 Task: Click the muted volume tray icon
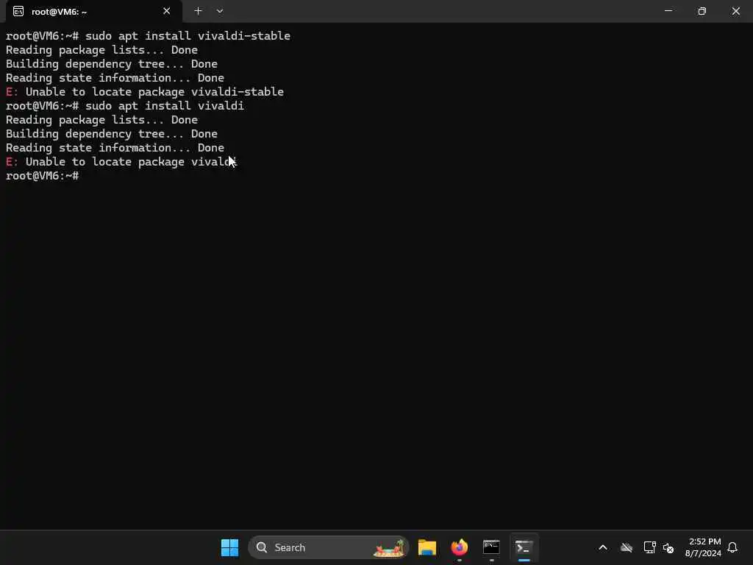[x=668, y=547]
